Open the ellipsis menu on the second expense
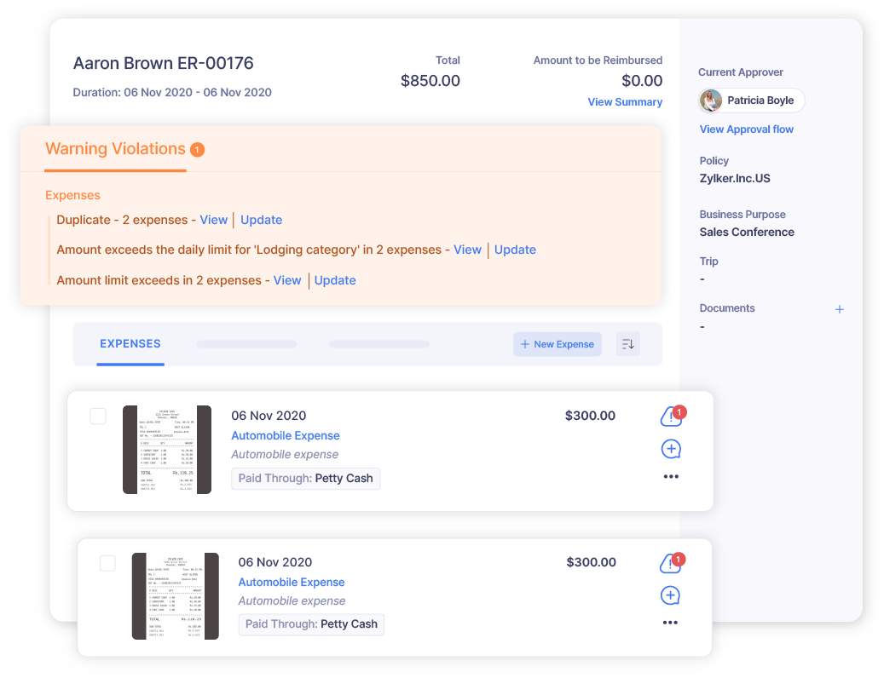Image resolution: width=884 pixels, height=678 pixels. point(671,622)
